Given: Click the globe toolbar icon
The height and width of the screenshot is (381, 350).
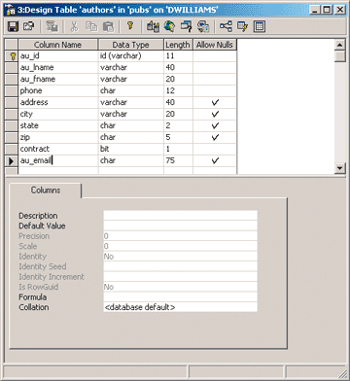Looking at the screenshot, I should 169,26.
